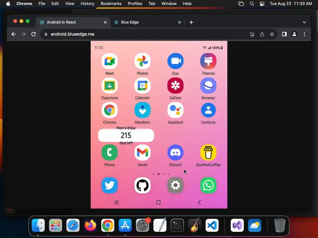Open the Meet app icon

(110, 61)
